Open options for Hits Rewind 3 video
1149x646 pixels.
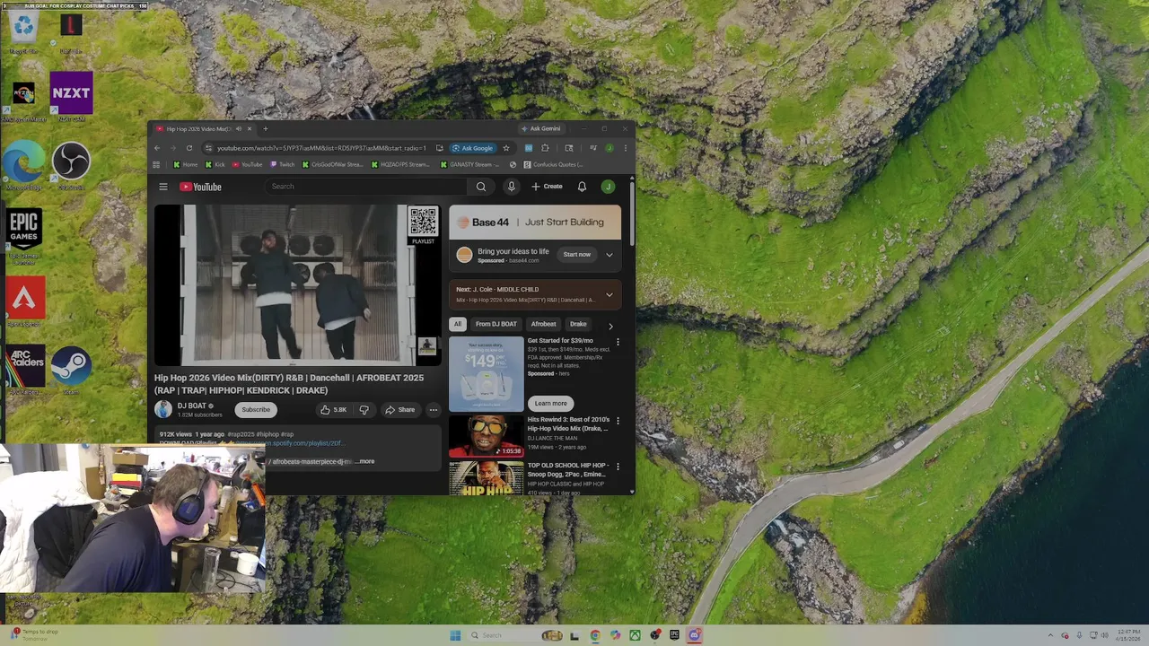tap(618, 421)
